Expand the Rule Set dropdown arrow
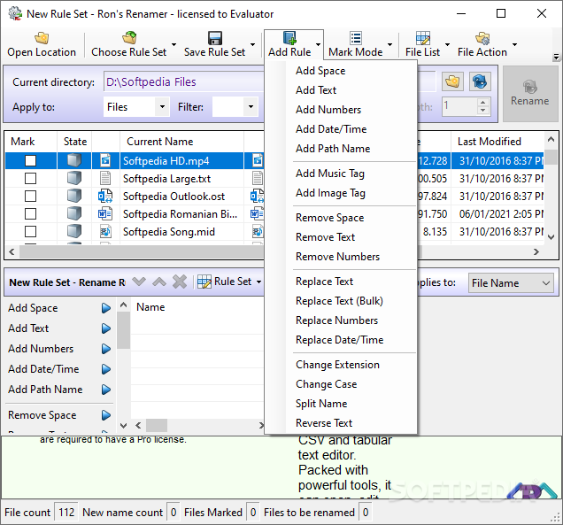Image resolution: width=563 pixels, height=525 pixels. coord(258,282)
